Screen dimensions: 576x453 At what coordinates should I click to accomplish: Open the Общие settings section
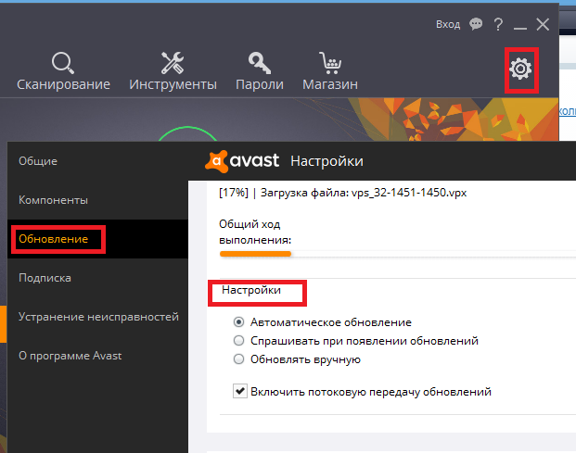point(38,161)
